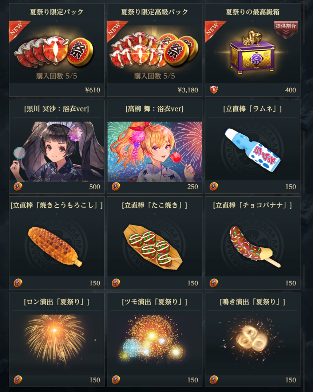Purchase 夏祭りの最高級箱 for 400 gems
Viewport: 313px width, 392px height.
click(253, 90)
